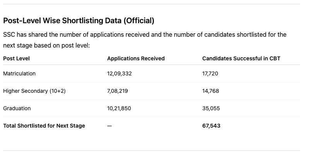Click the 10,21,850 applications cell
The height and width of the screenshot is (157, 331).
point(119,108)
